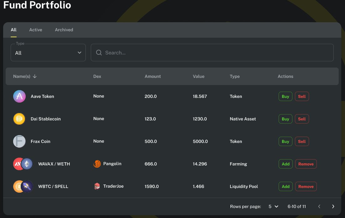Click the Name(s) sort arrow icon
The width and height of the screenshot is (345, 218).
tap(34, 76)
